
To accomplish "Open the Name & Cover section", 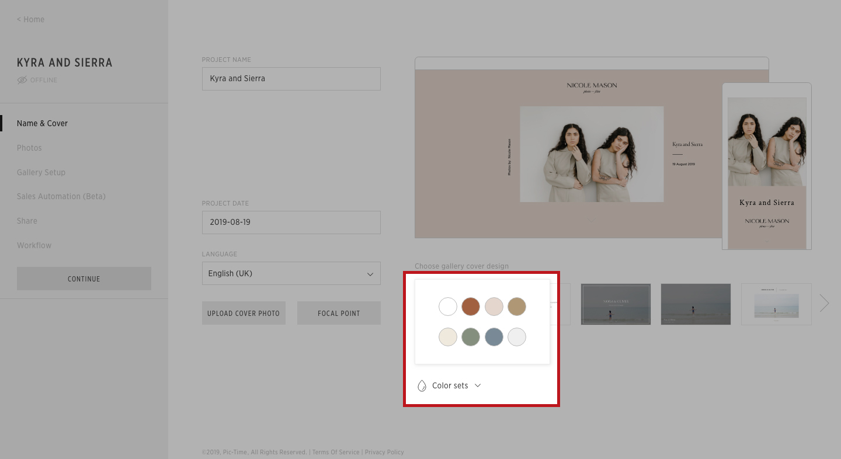I will click(42, 123).
